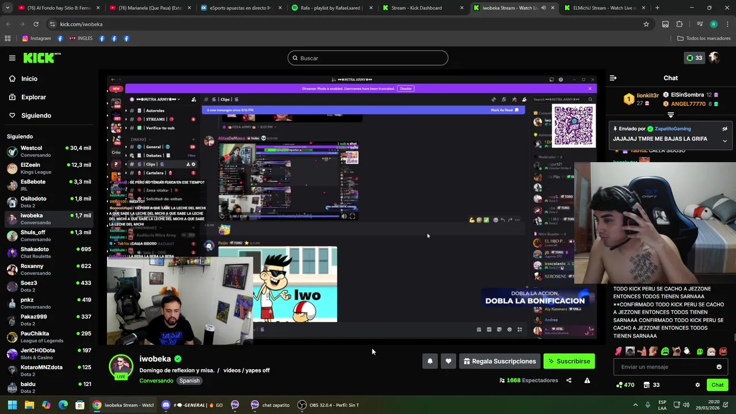Open the emoji picker in chat input
The image size is (736, 414).
tap(719, 367)
